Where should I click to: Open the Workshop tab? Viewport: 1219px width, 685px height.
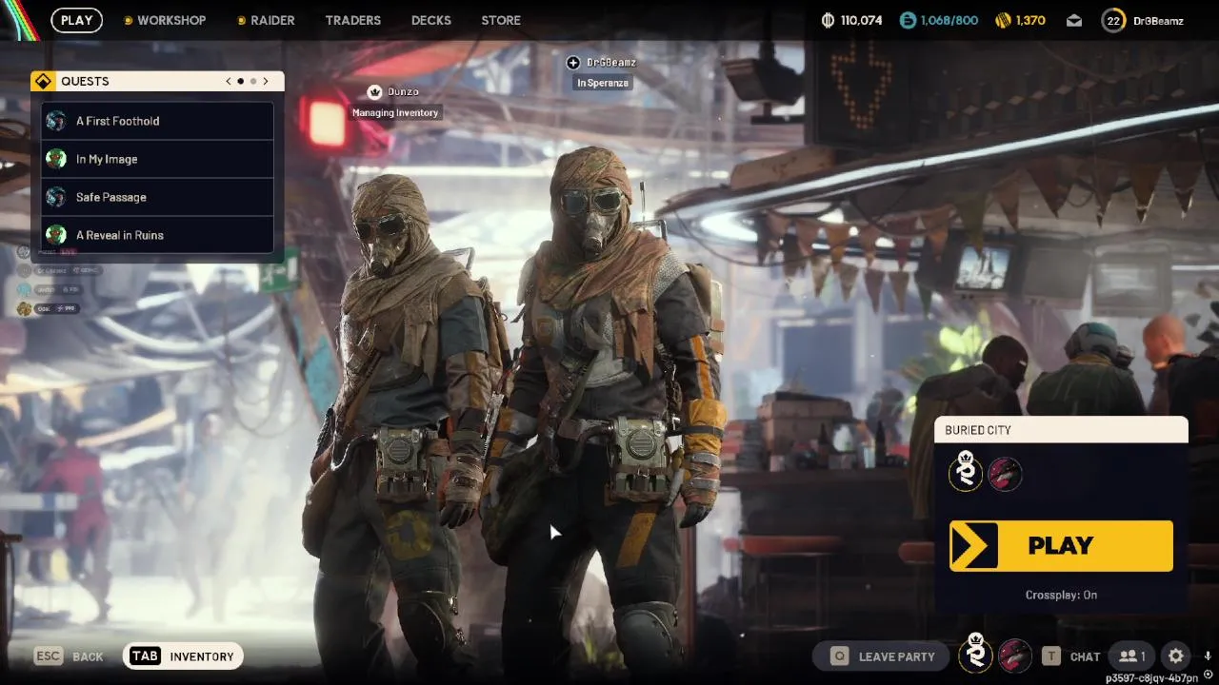pyautogui.click(x=165, y=20)
